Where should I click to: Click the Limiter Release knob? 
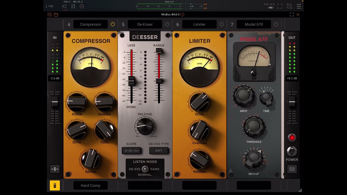tap(200, 159)
